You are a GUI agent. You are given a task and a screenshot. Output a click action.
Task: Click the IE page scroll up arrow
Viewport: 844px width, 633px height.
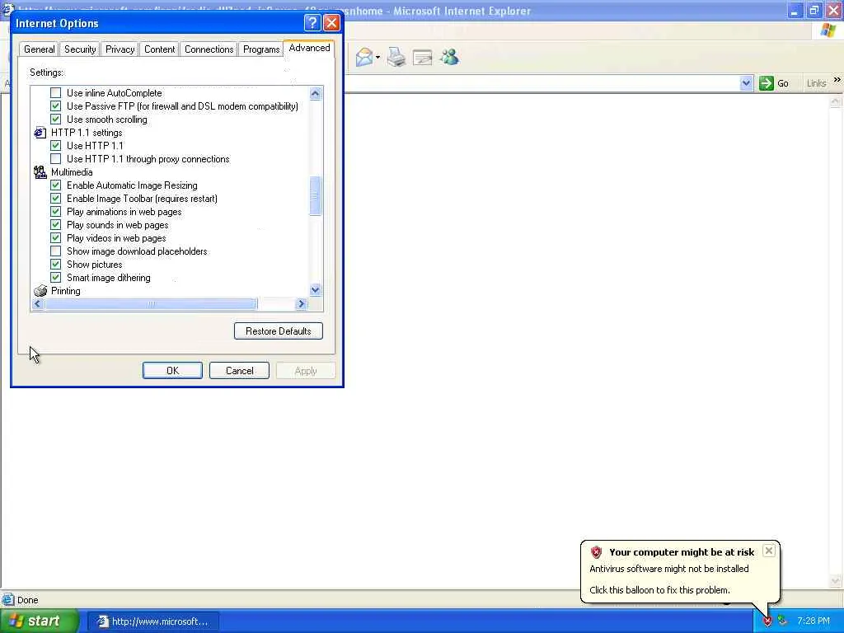tap(836, 101)
